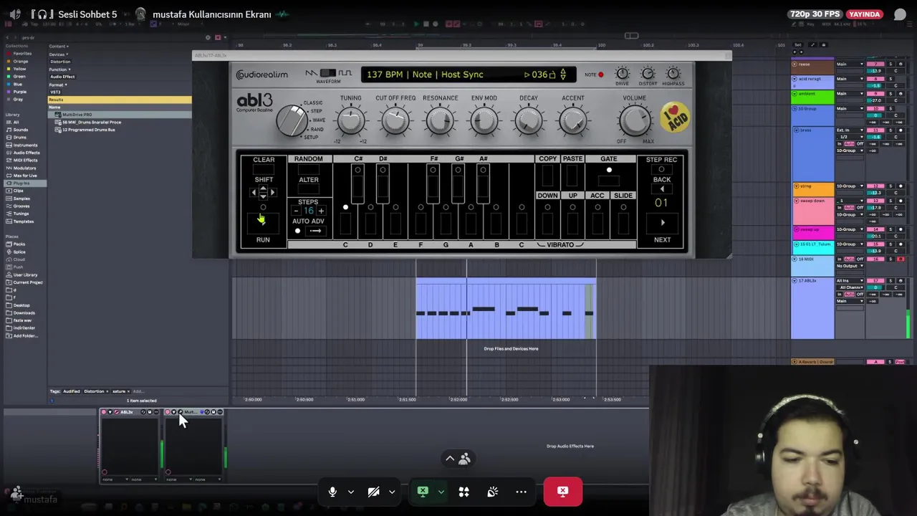Open User Library in Places

tap(25, 274)
